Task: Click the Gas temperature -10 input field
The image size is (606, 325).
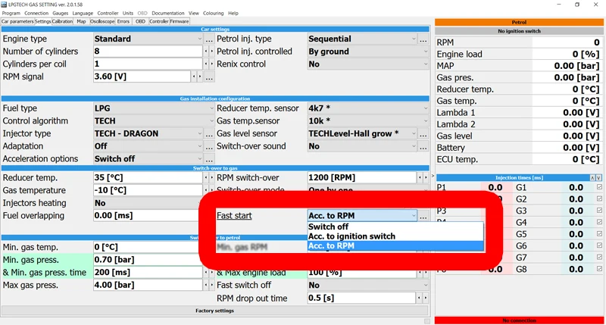Action: click(x=148, y=190)
